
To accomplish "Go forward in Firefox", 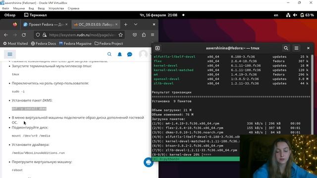I will click(x=15, y=35).
